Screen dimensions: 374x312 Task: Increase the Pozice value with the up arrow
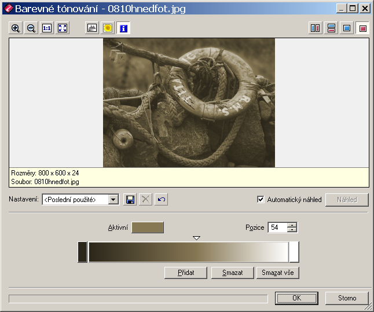coord(292,225)
